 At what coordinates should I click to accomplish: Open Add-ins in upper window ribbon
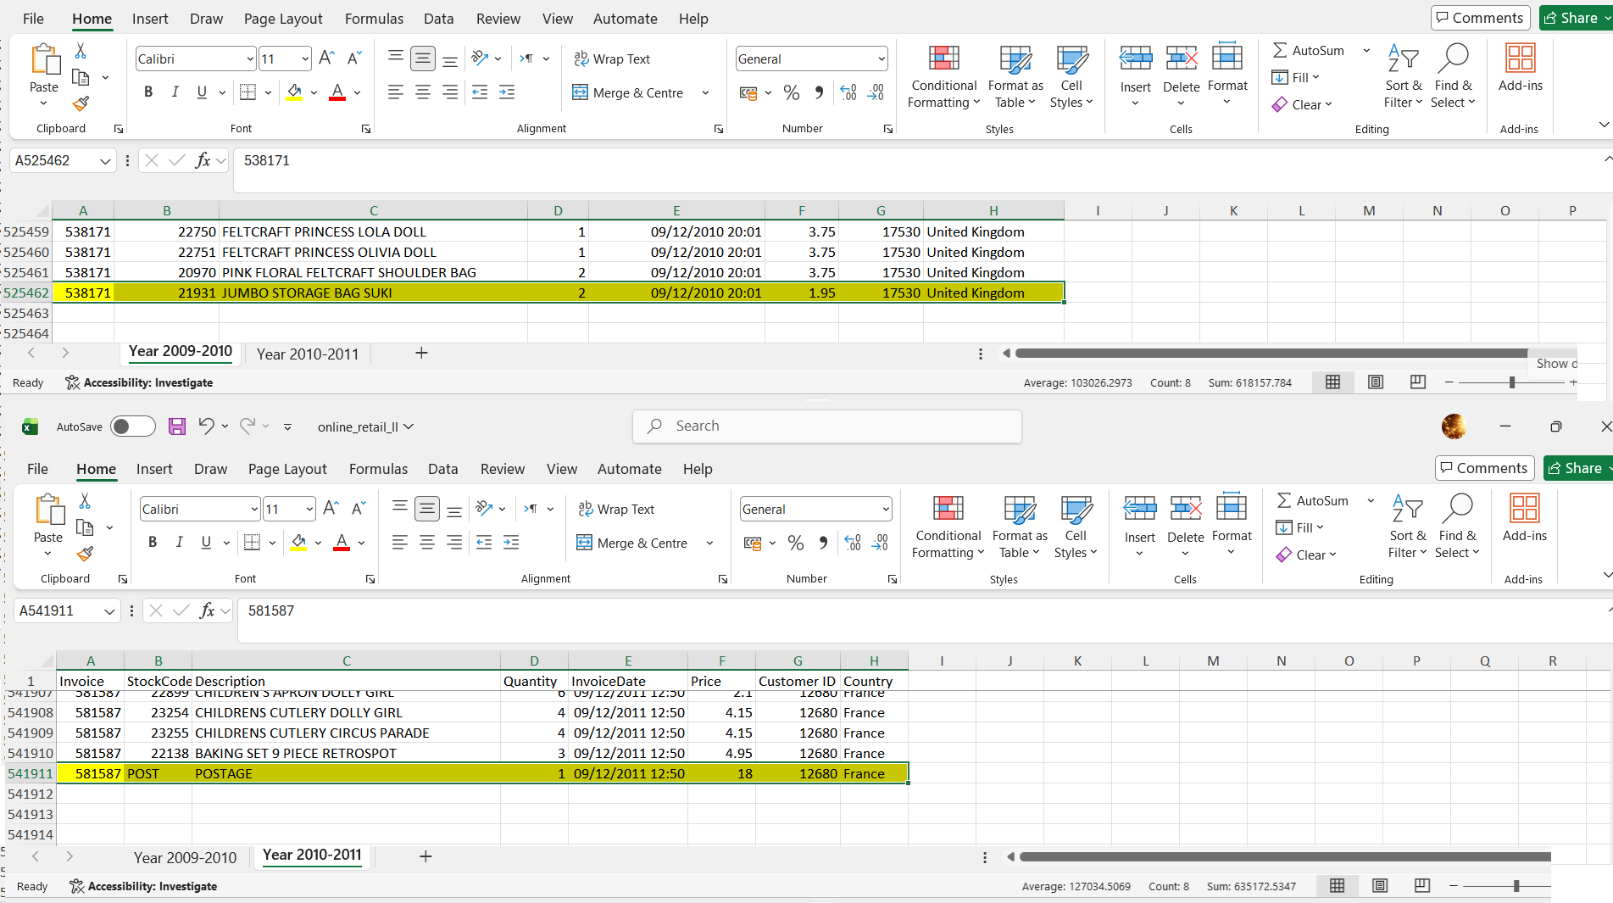(x=1521, y=68)
